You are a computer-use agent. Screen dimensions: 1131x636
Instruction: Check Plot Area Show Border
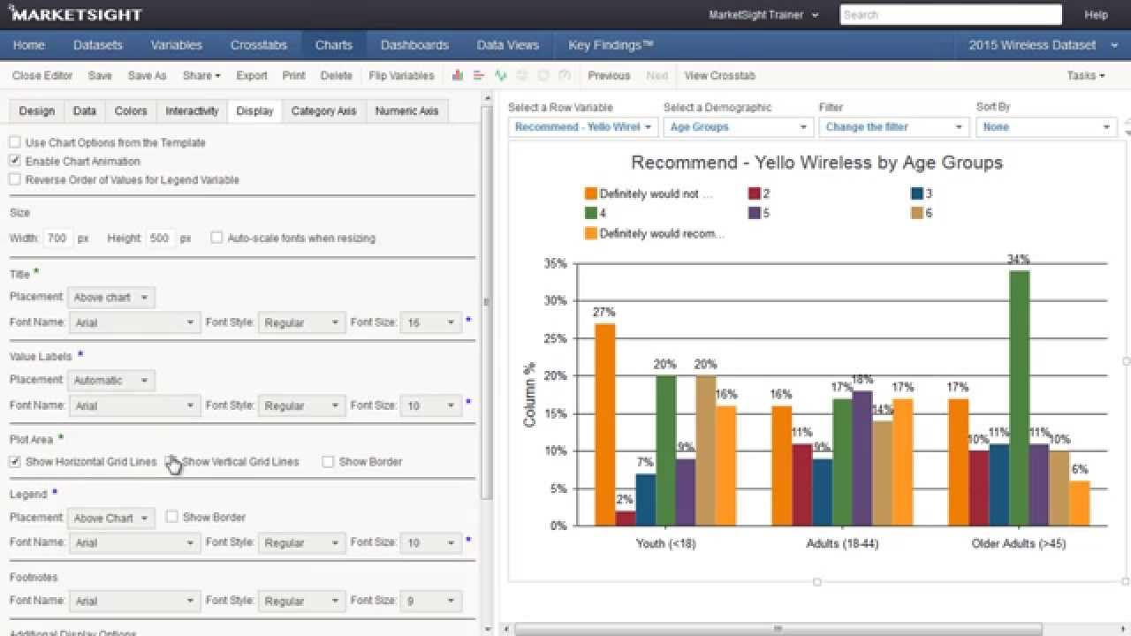pyautogui.click(x=328, y=461)
